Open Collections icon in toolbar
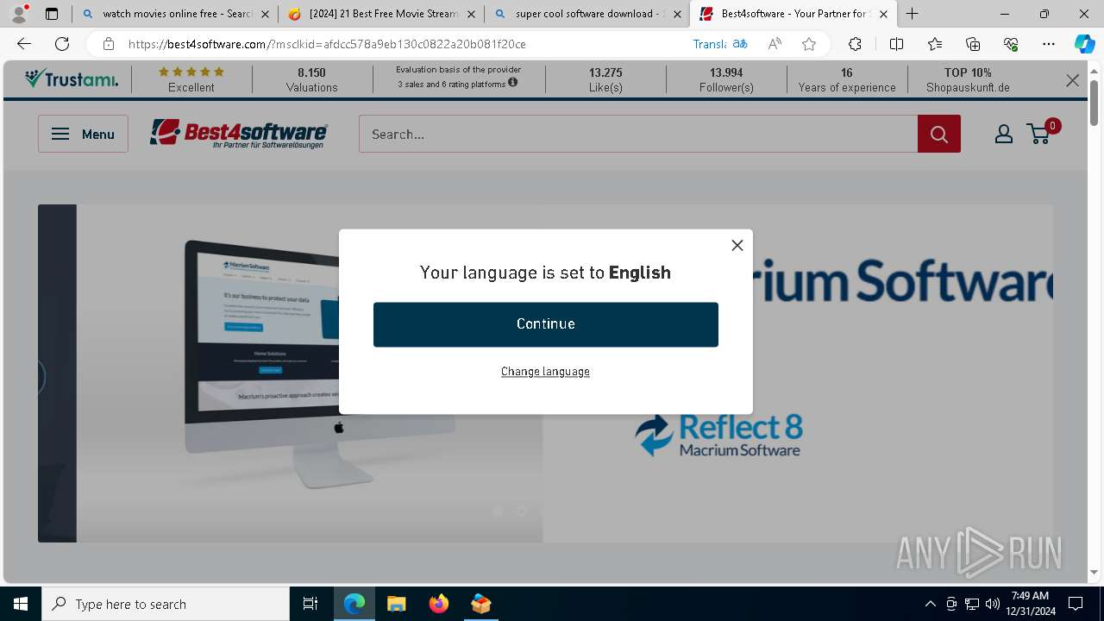This screenshot has height=621, width=1104. pos(973,44)
